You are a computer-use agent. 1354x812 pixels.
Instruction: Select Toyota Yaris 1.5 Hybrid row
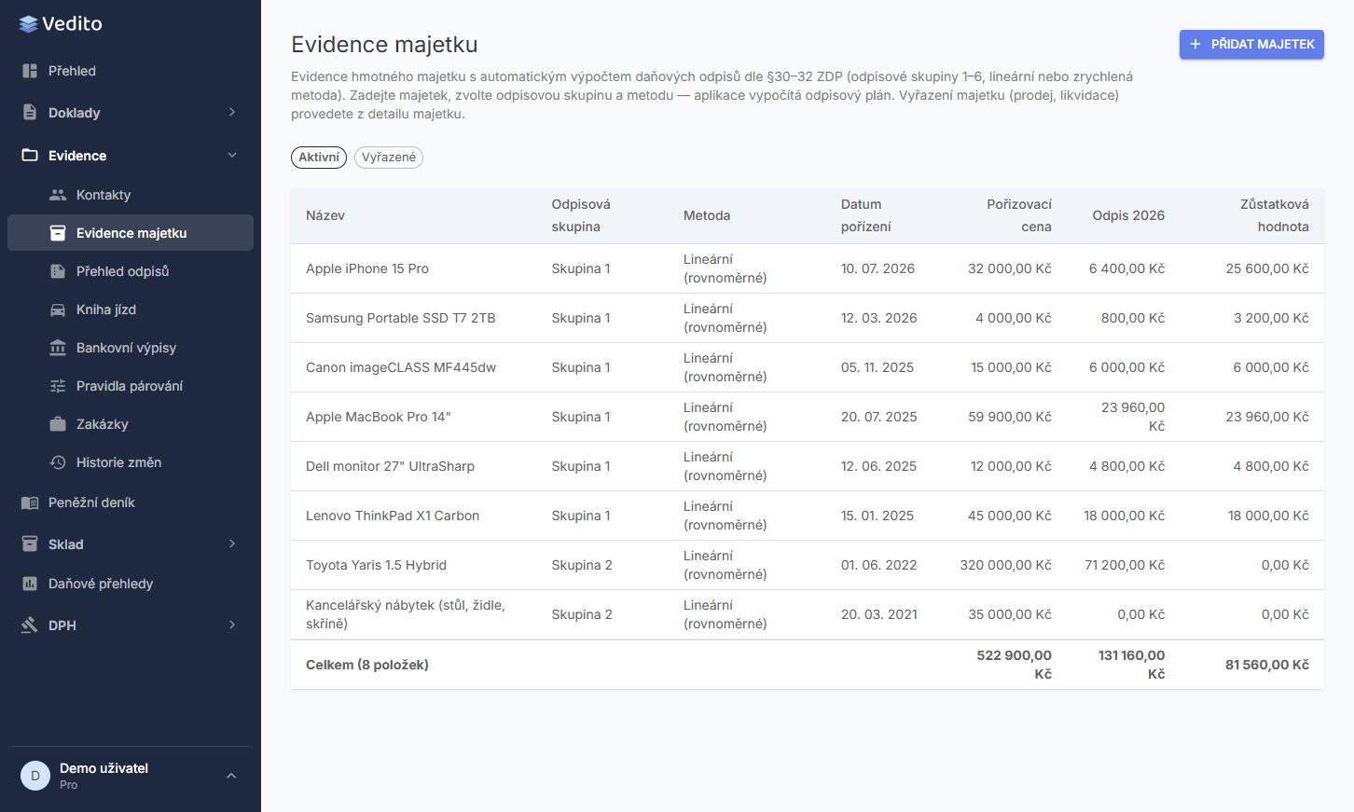coord(808,565)
